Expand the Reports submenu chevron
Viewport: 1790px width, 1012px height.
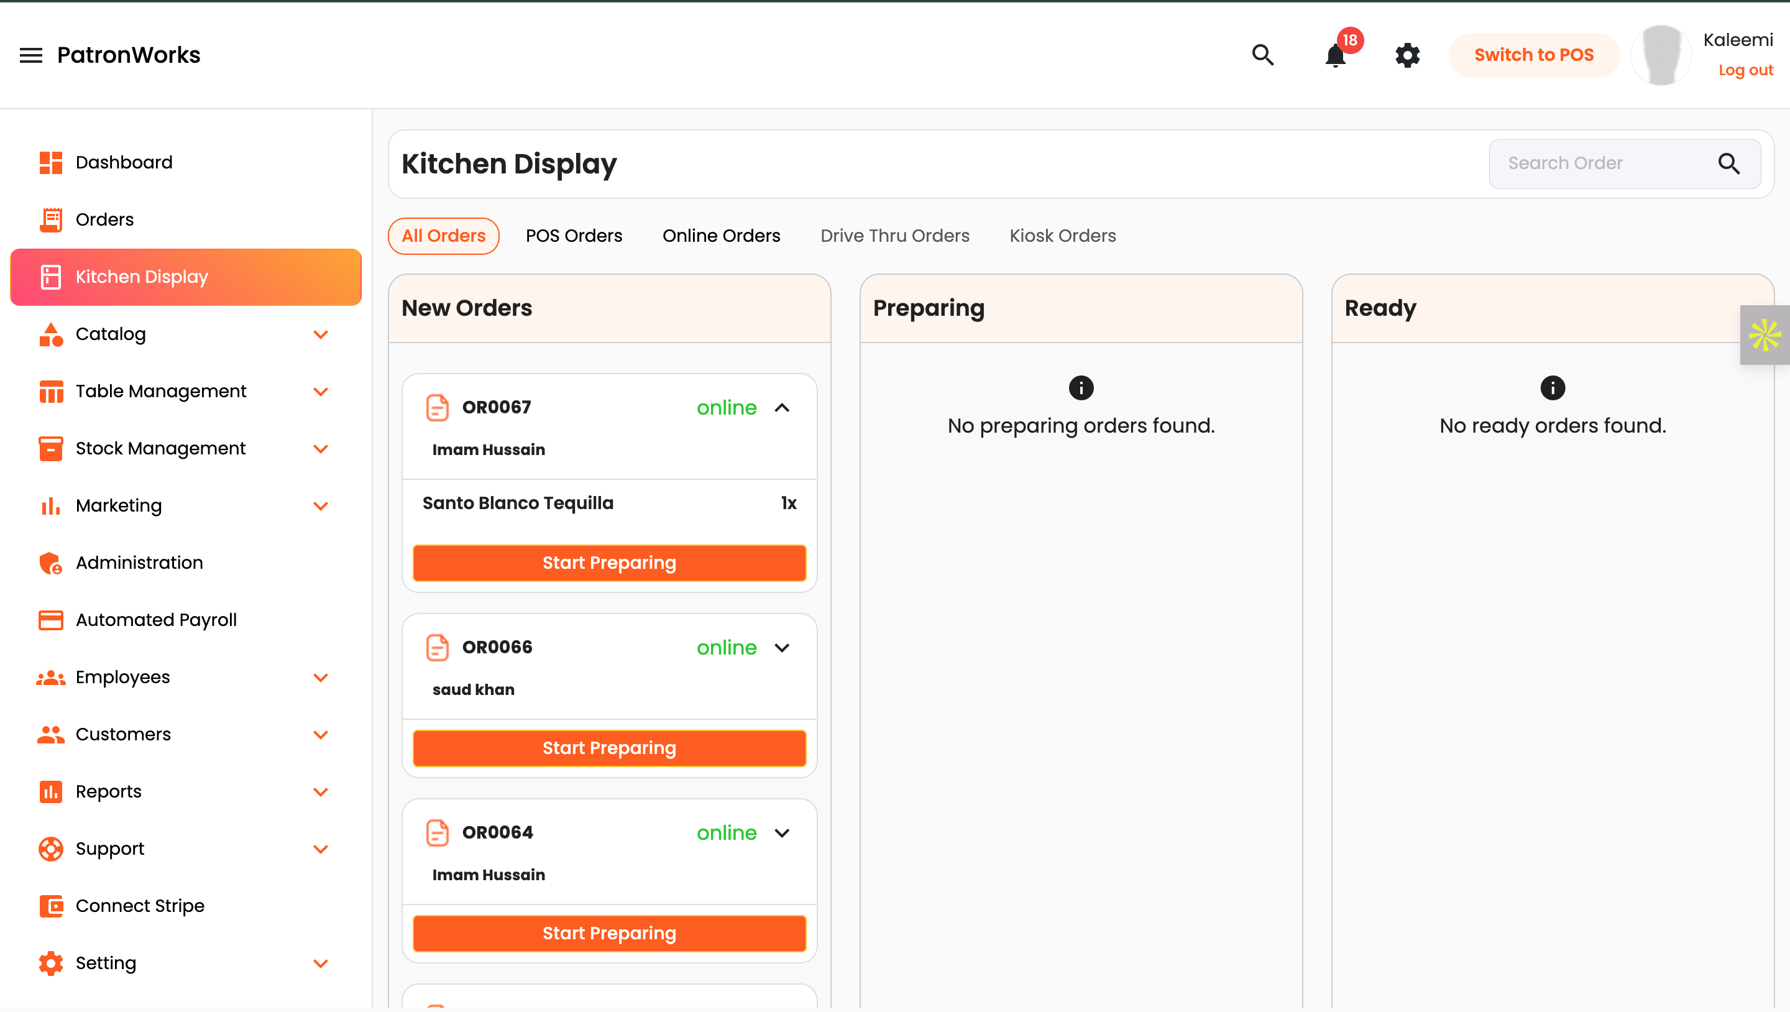coord(320,792)
